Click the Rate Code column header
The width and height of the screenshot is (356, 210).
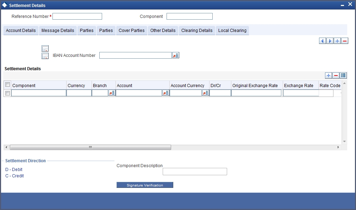330,86
